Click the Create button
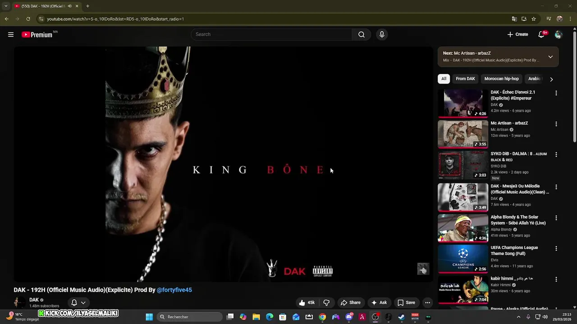 point(517,35)
